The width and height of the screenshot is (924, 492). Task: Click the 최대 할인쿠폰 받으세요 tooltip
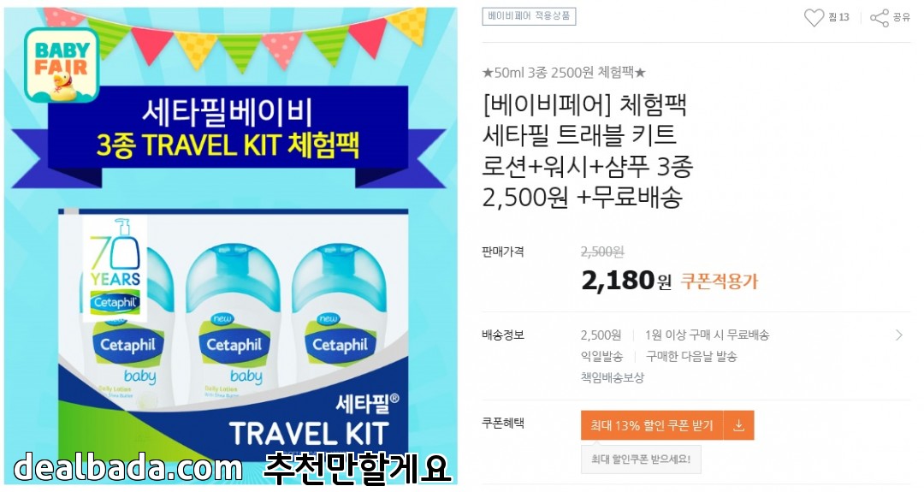(641, 459)
